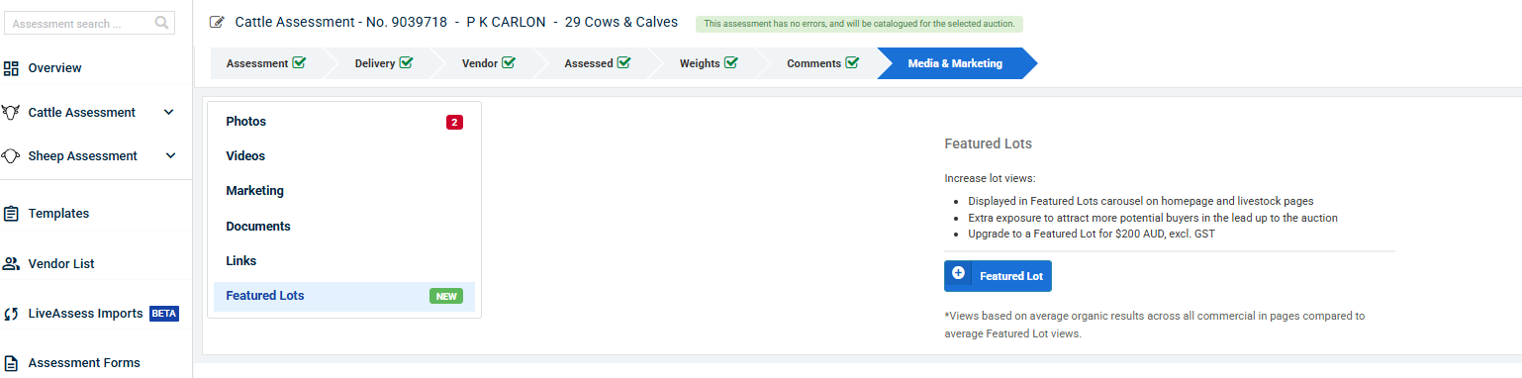Screen dimensions: 1522x378
Task: Click the edit pencil icon beside Cattle Assessment
Action: (x=217, y=22)
